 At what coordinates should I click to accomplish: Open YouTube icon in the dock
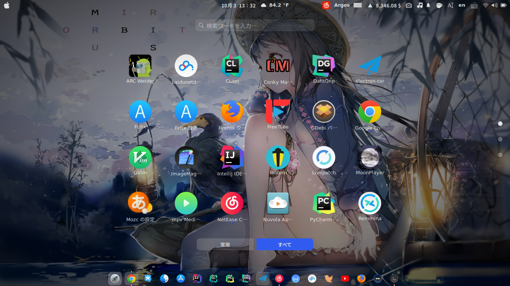click(x=345, y=278)
